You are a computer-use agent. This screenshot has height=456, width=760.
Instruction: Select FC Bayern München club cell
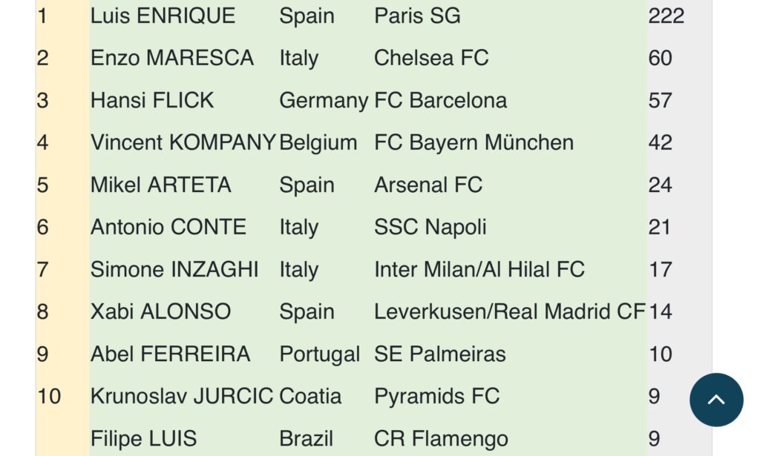tap(474, 142)
